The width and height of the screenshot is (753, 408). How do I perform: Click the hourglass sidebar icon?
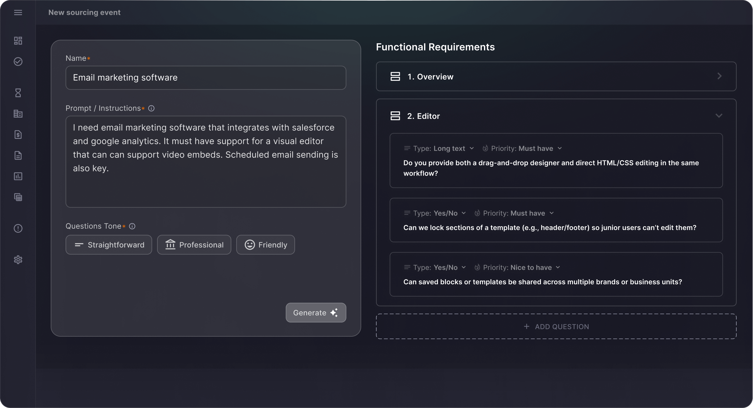tap(18, 93)
